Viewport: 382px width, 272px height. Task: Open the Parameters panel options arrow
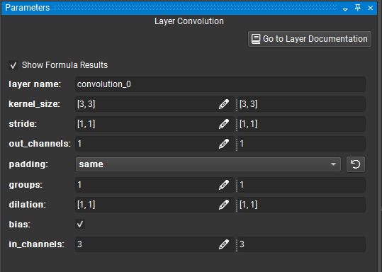pos(345,9)
